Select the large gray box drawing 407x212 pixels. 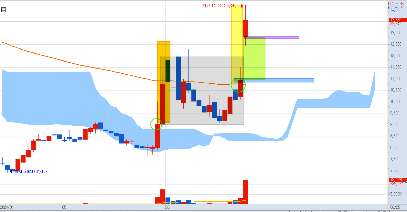[202, 90]
